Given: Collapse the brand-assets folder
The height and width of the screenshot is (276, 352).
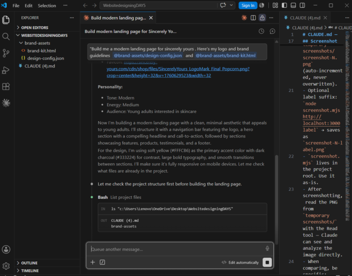Looking at the screenshot, I should (x=37, y=43).
